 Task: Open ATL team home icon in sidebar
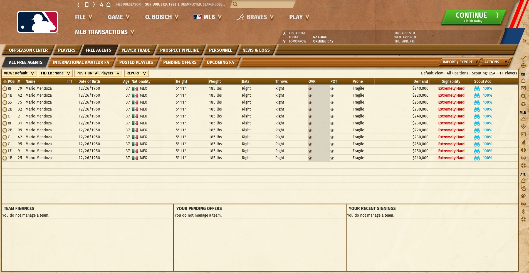(523, 181)
